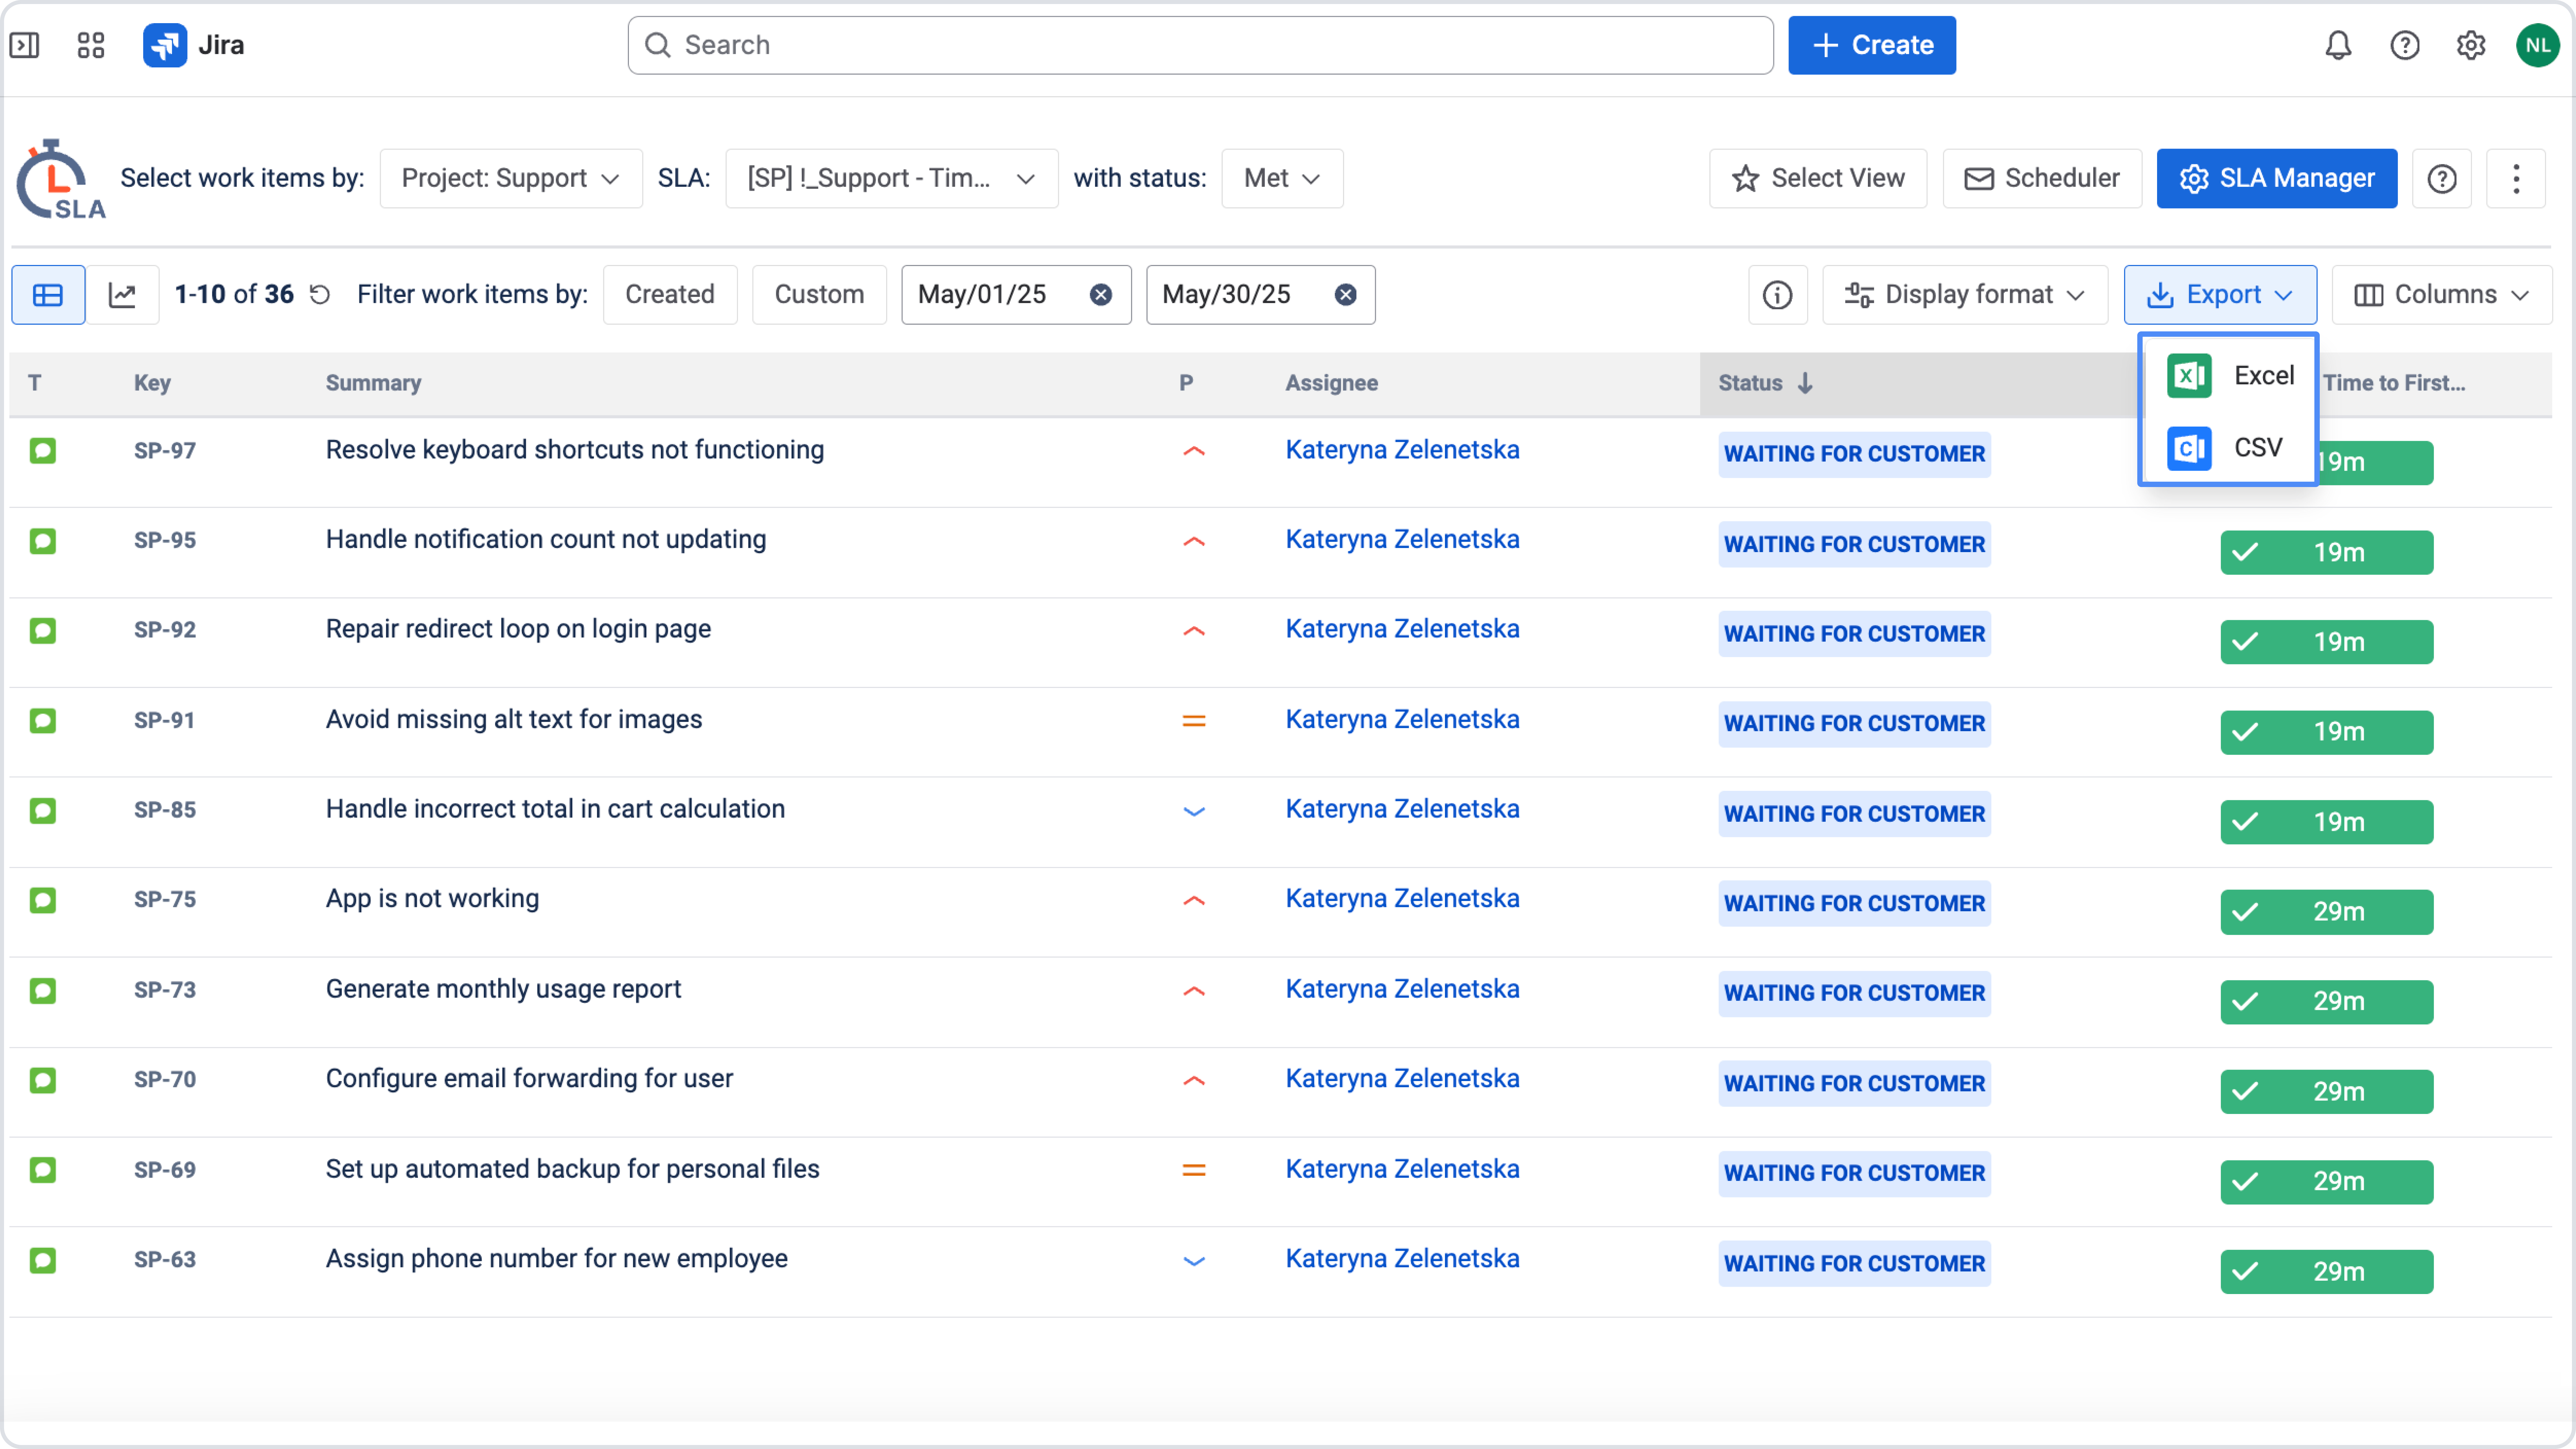Click summary 'Avoid missing alt text for images'
The width and height of the screenshot is (2576, 1449).
coord(514,720)
